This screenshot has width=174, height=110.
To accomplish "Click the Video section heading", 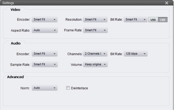I will pyautogui.click(x=15, y=10).
